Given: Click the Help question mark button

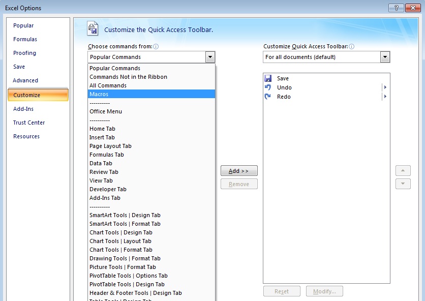Looking at the screenshot, I should [396, 8].
